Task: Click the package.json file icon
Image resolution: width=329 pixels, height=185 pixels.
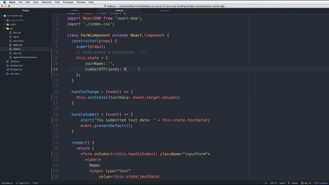Action: (8, 65)
